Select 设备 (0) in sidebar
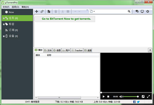This screenshot has width=154, height=105. (x=17, y=36)
